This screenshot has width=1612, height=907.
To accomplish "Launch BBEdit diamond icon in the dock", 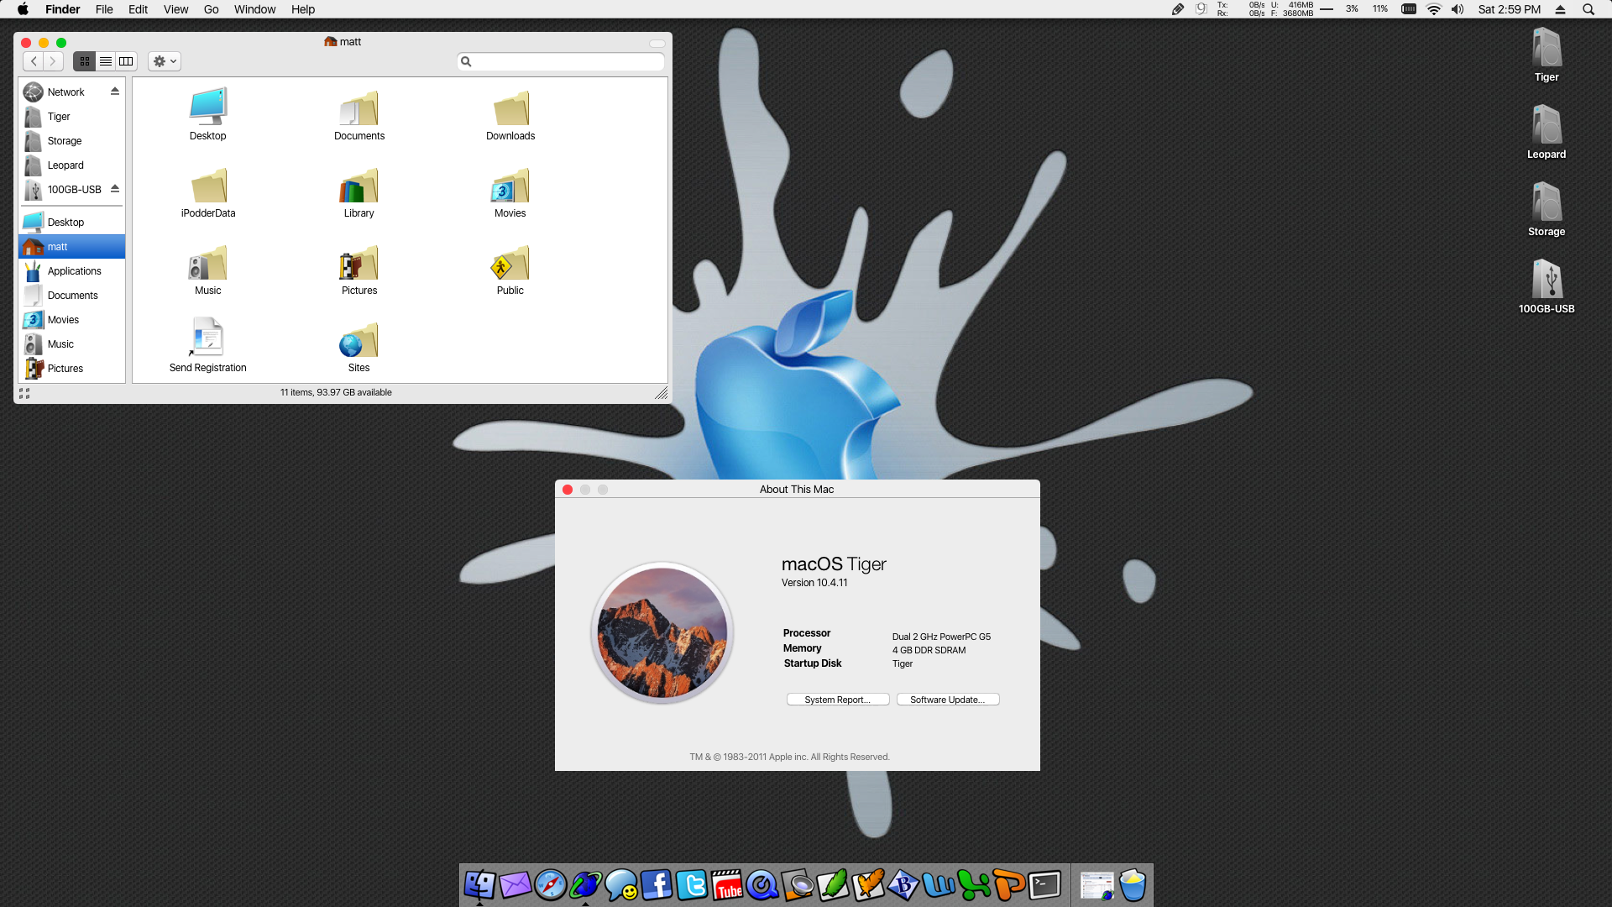I will pyautogui.click(x=903, y=885).
